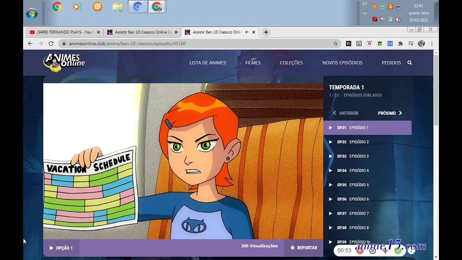Play EP.02 Episódio 2
This screenshot has width=462, height=260.
367,142
